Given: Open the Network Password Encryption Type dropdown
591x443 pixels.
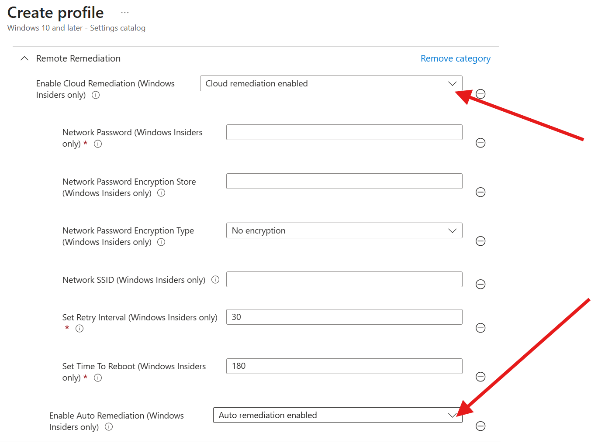Looking at the screenshot, I should 452,230.
